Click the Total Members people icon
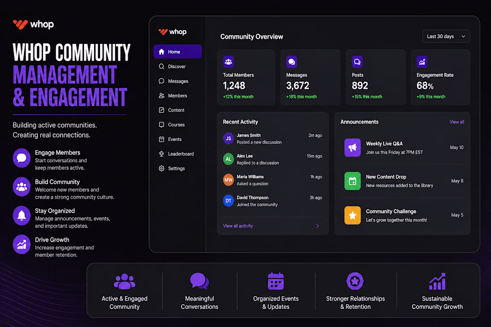 pyautogui.click(x=229, y=62)
